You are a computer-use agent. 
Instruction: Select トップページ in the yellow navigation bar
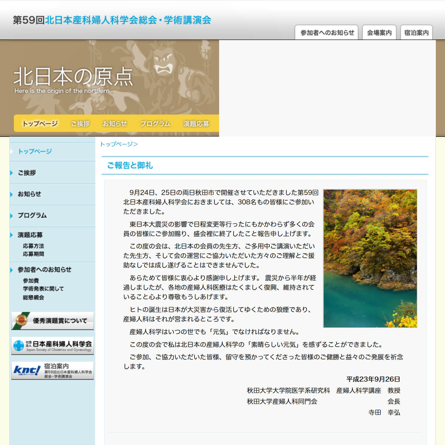point(40,124)
